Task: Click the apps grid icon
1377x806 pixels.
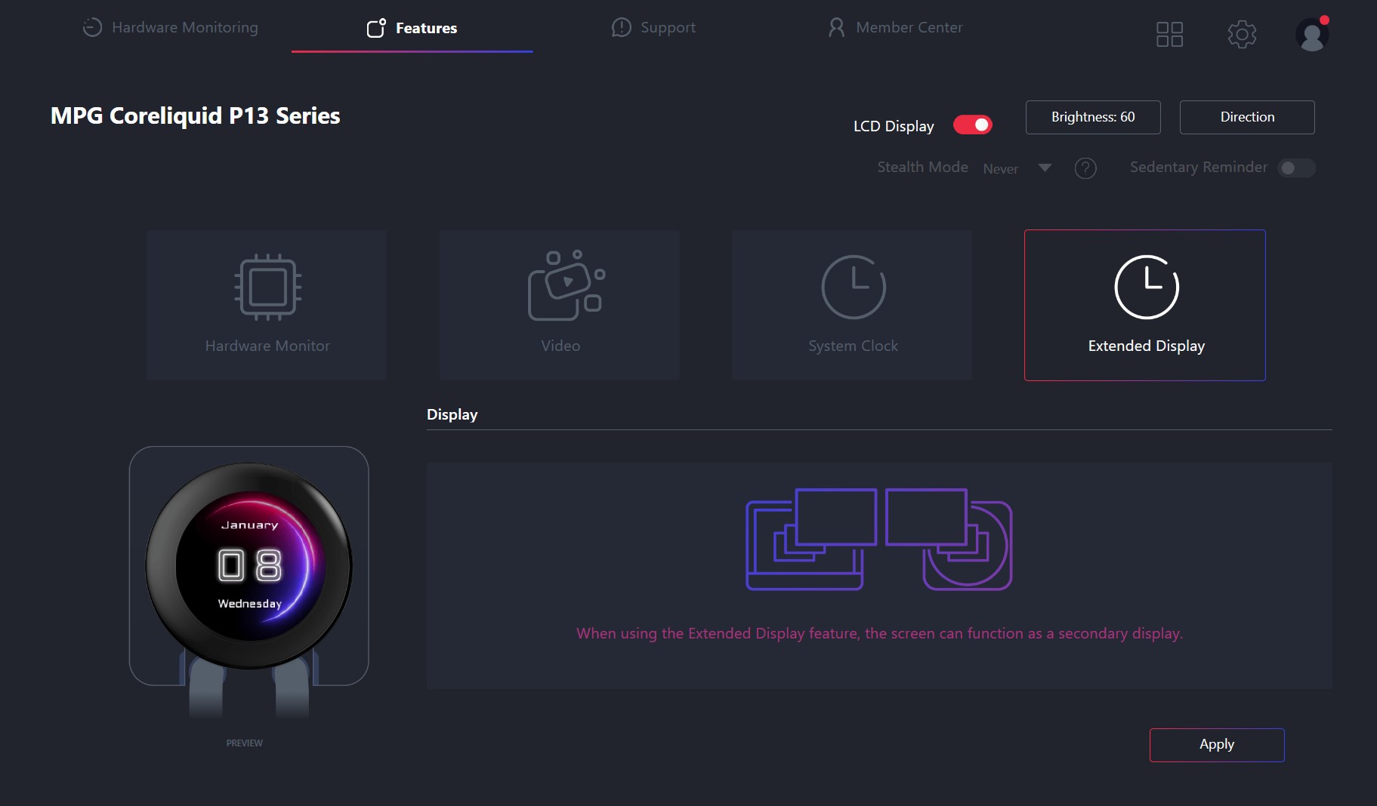Action: (x=1169, y=34)
